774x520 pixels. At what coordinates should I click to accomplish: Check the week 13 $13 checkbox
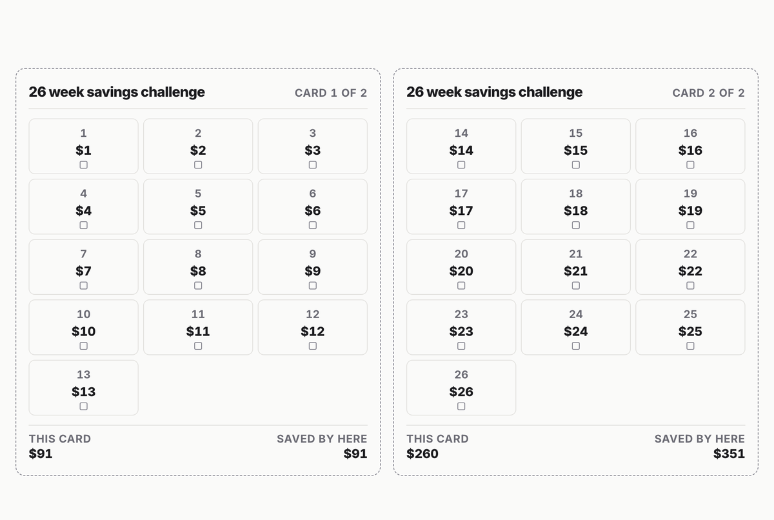click(83, 406)
